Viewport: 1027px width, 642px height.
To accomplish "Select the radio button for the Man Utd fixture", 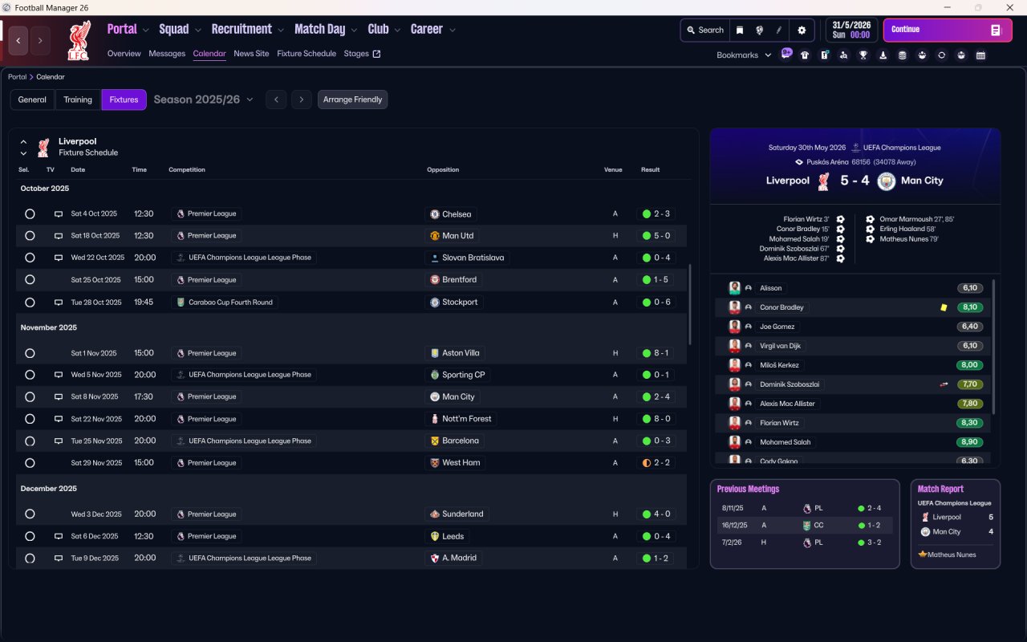I will tap(30, 236).
